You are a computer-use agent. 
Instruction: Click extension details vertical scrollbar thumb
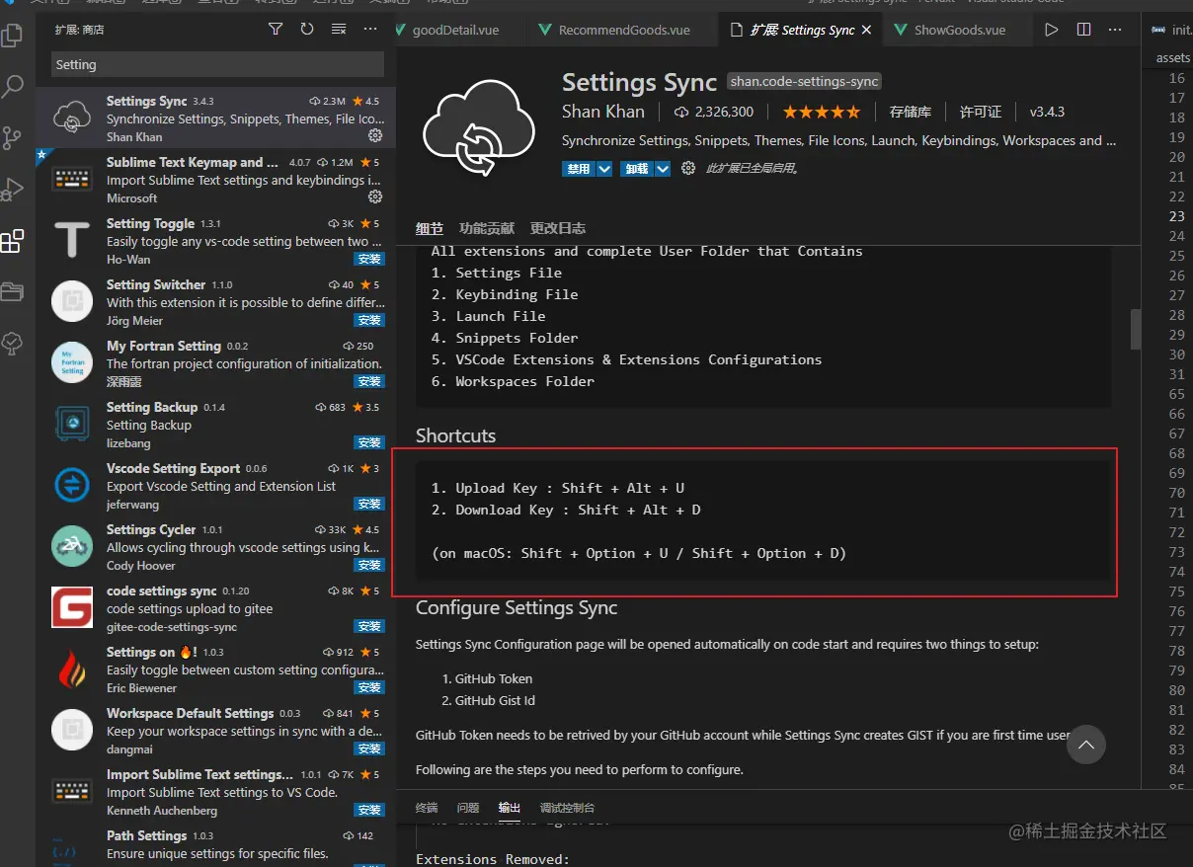coord(1136,330)
